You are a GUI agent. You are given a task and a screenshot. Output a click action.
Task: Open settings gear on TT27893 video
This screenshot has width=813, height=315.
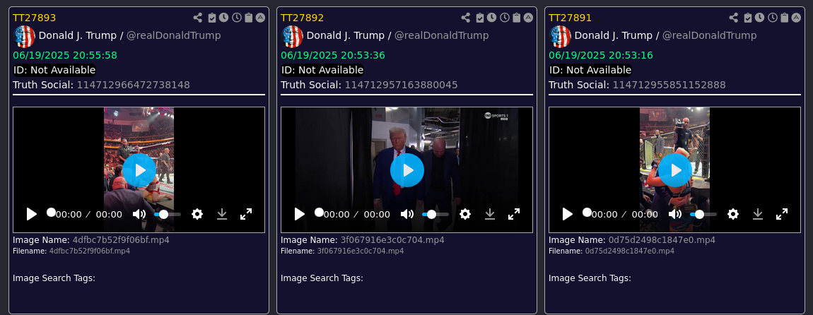tap(197, 214)
